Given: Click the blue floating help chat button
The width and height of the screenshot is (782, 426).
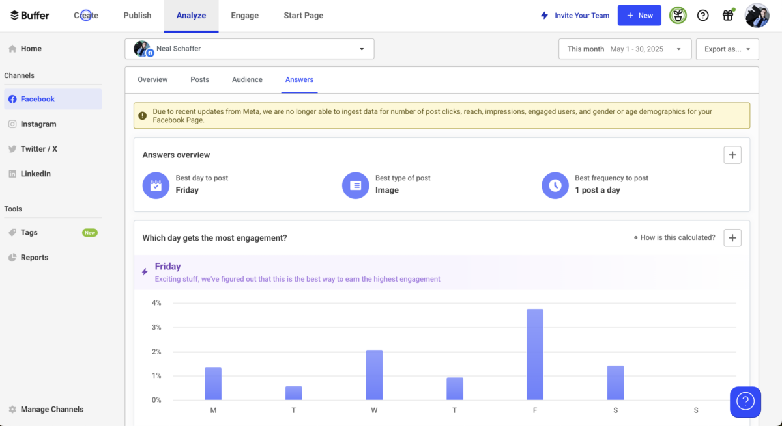Looking at the screenshot, I should pos(745,401).
